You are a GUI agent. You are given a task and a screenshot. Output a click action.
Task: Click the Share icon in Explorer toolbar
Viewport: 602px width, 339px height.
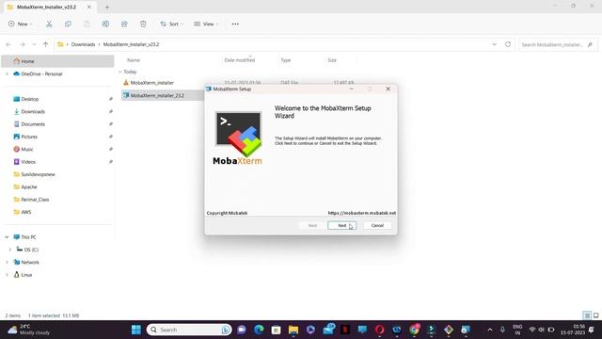click(x=124, y=24)
